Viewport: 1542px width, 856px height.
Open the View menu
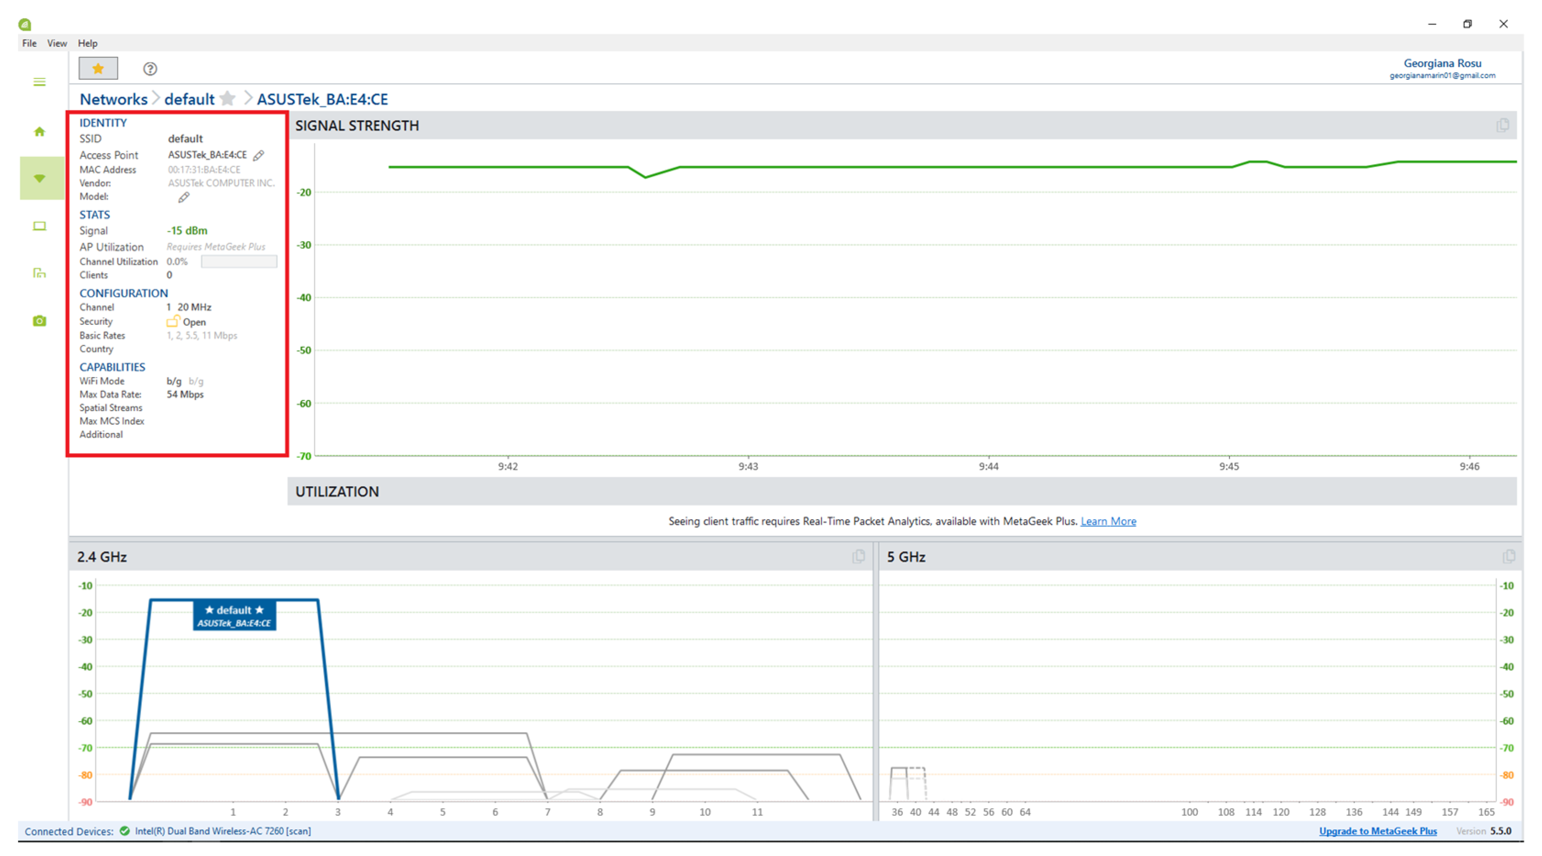tap(57, 43)
